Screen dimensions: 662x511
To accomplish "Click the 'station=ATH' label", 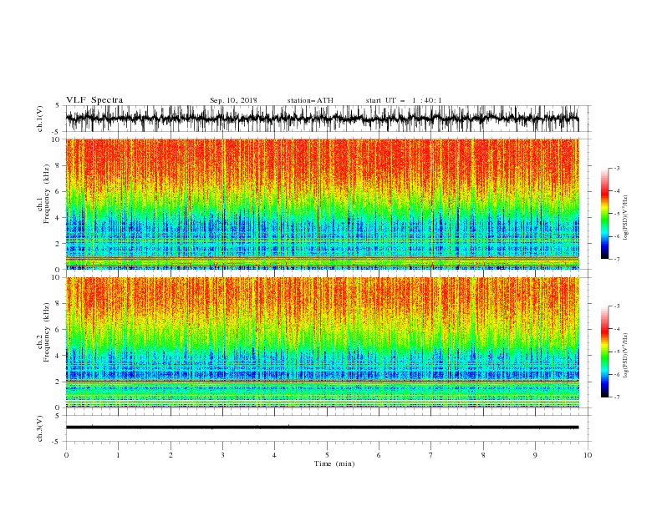I will click(310, 100).
